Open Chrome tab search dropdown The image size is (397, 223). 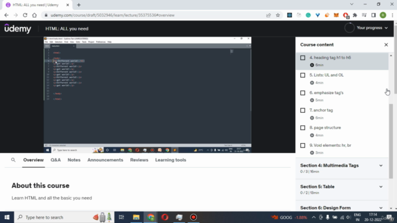(352, 4)
